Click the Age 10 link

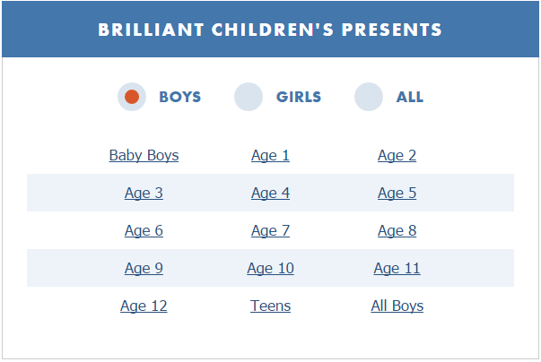click(271, 268)
